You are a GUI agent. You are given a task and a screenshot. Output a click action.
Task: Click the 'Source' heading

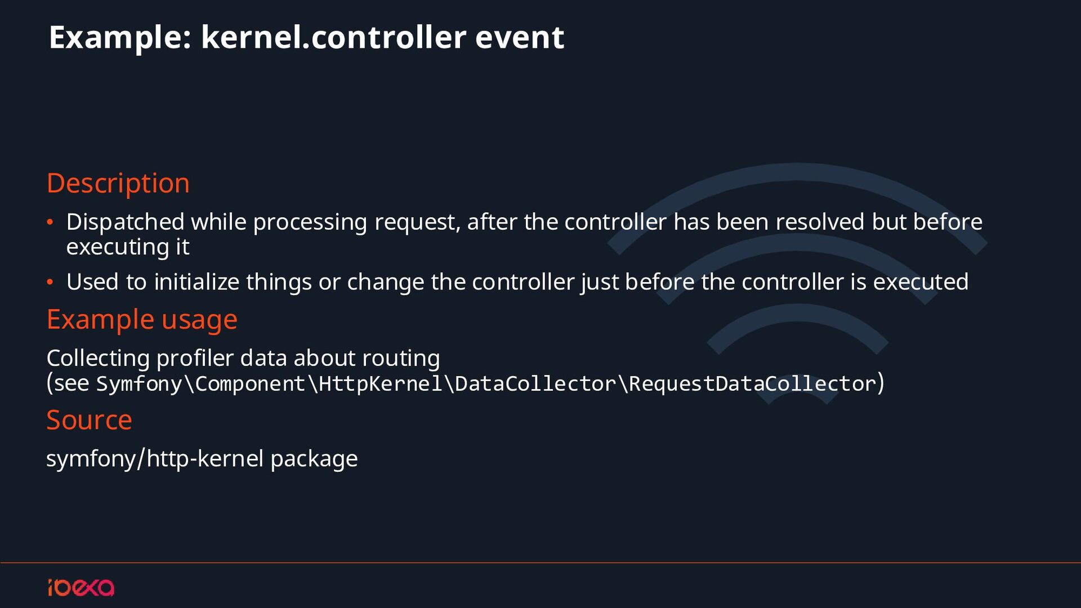[x=89, y=420]
